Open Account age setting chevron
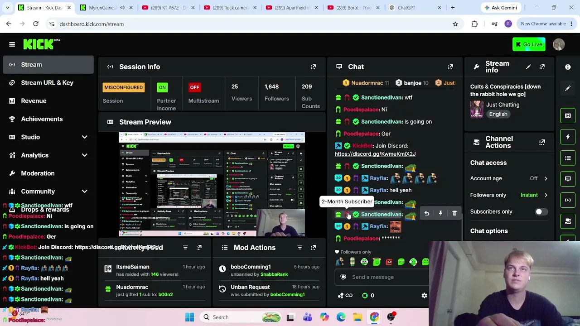Viewport: 580px width, 326px height. 546,178
